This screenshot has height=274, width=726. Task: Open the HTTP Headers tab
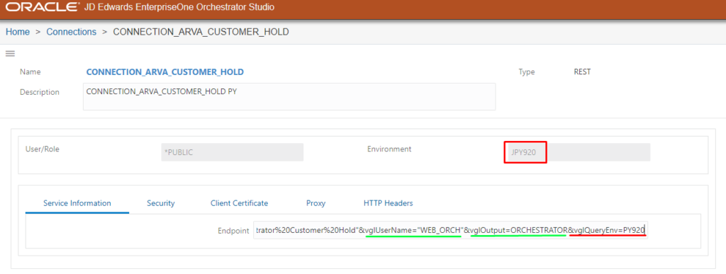click(x=388, y=203)
